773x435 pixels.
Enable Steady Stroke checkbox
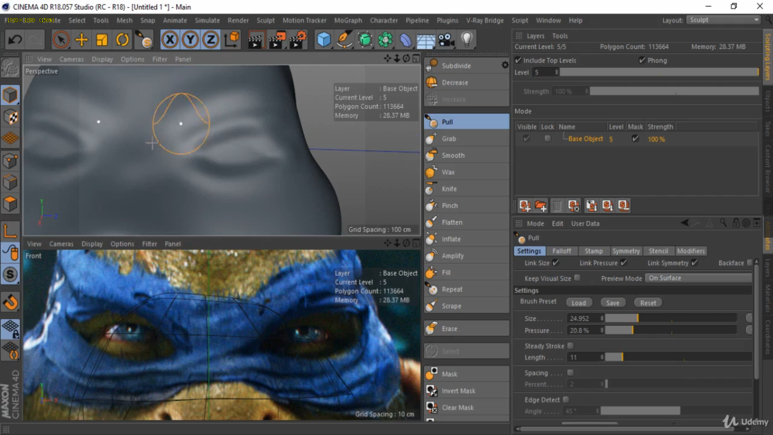(570, 346)
